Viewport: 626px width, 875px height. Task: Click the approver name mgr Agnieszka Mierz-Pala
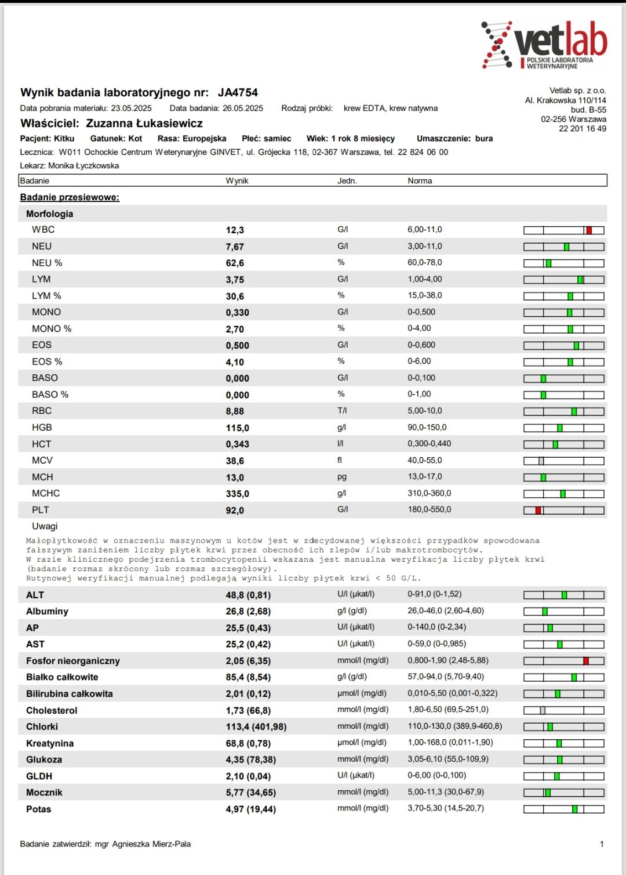(x=143, y=844)
